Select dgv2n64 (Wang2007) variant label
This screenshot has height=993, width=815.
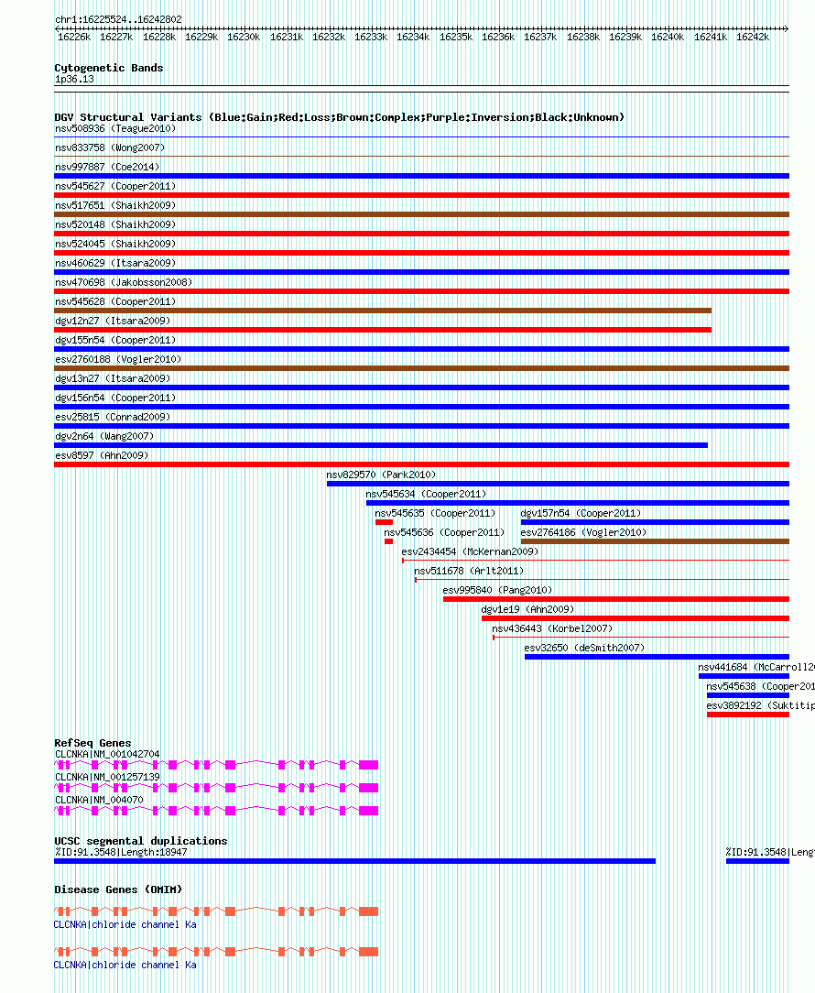pos(104,436)
